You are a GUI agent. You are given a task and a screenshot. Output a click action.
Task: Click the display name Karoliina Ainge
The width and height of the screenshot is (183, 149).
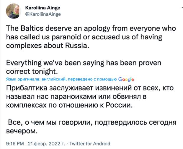click(43, 8)
